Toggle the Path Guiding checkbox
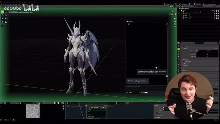This screenshot has height=124, width=220. [184, 61]
